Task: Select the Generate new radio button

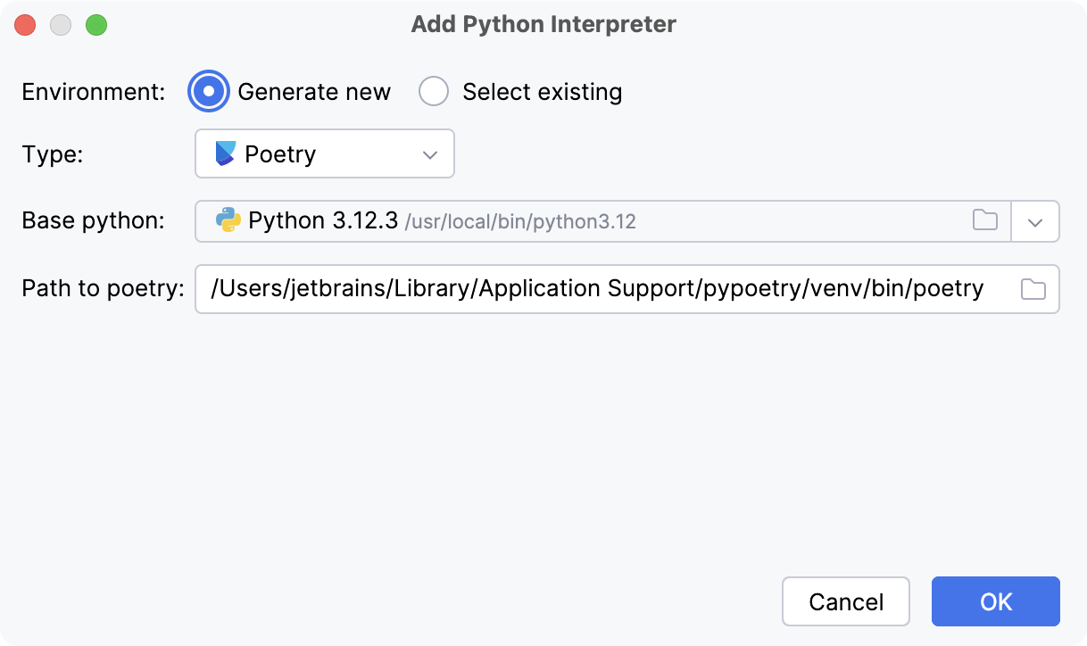Action: pos(209,92)
